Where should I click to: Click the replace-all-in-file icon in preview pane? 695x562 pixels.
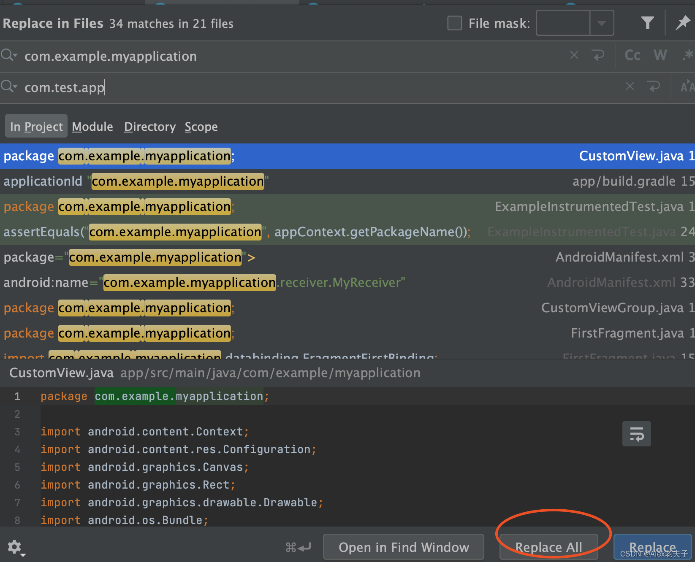tap(636, 433)
